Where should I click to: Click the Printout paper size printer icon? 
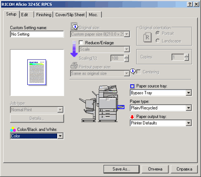[74, 66]
